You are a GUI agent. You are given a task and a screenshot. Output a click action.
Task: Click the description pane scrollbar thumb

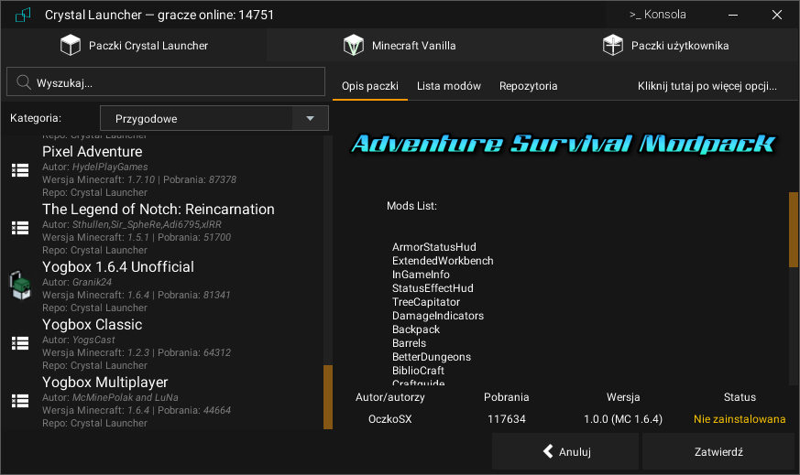794,230
